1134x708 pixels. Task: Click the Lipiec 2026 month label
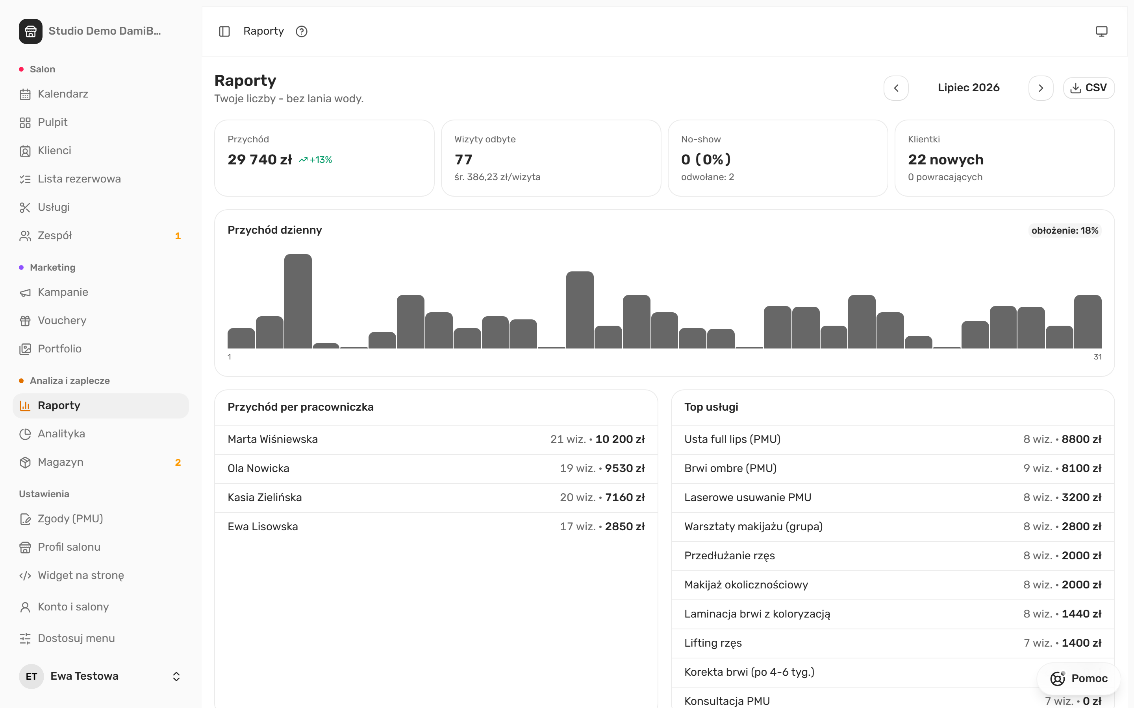pos(969,88)
